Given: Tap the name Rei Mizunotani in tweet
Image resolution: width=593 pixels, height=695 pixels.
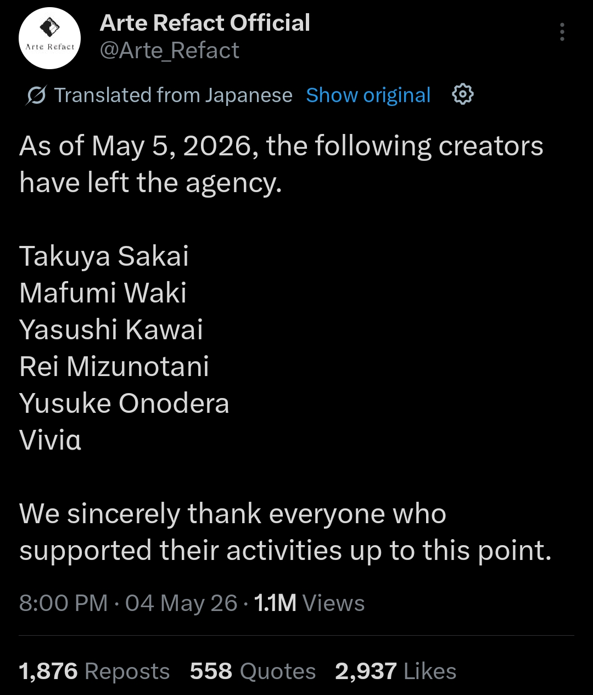Looking at the screenshot, I should coord(114,367).
